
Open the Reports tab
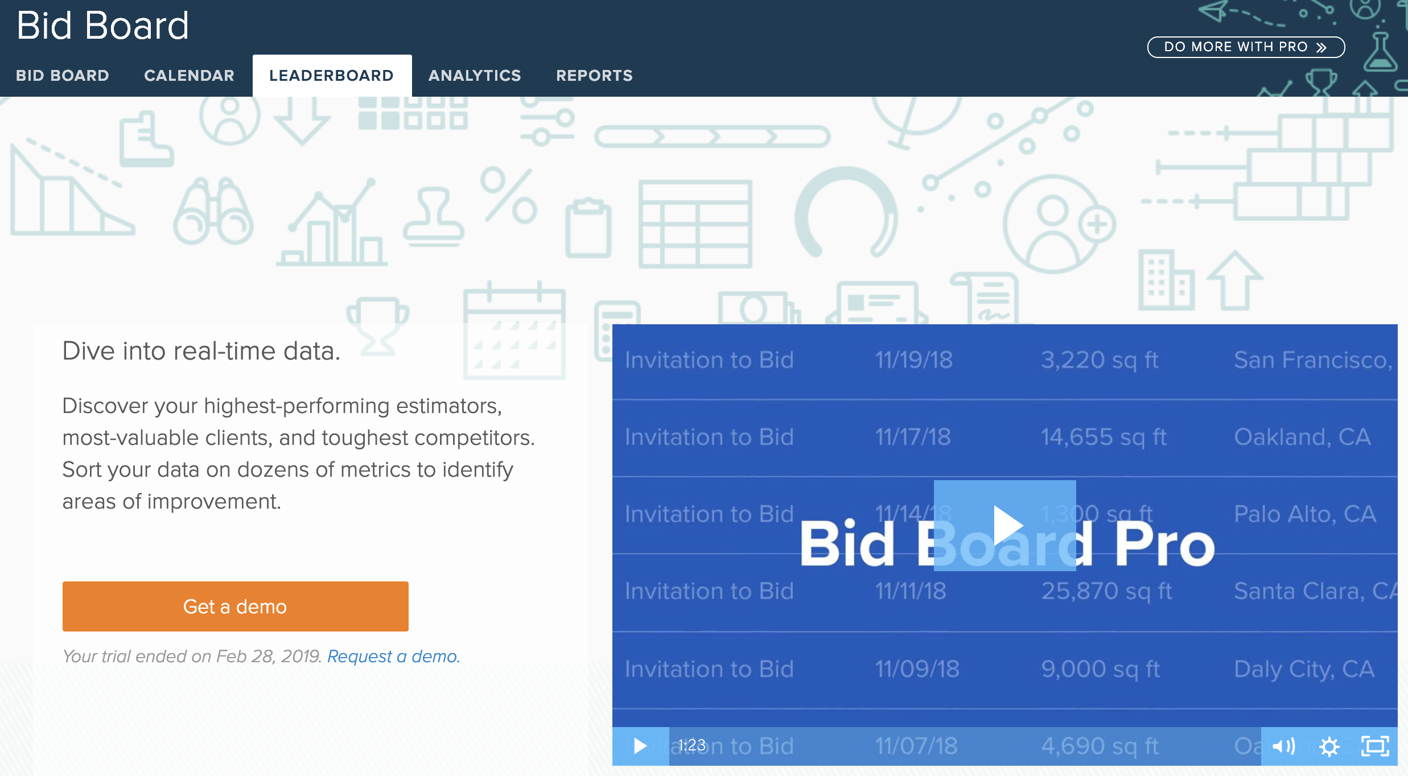pos(594,76)
